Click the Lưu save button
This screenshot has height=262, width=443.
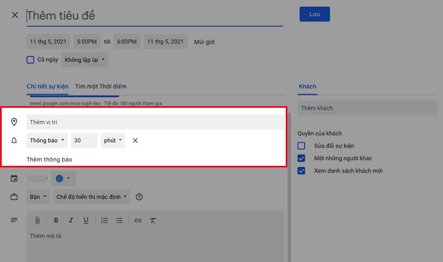(x=315, y=14)
